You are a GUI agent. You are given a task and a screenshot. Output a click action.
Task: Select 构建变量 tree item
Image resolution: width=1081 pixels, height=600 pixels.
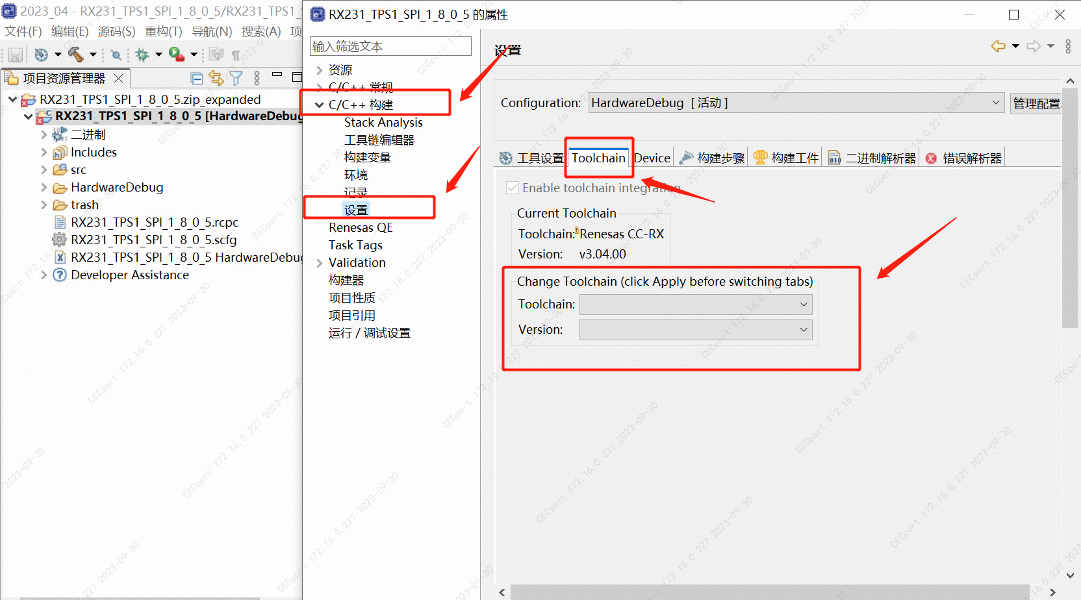[368, 157]
